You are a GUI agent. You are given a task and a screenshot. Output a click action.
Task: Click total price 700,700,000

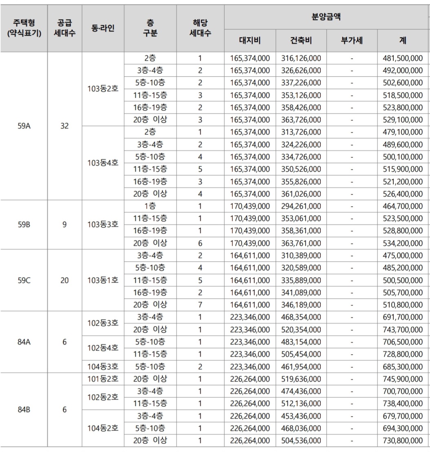[403, 391]
